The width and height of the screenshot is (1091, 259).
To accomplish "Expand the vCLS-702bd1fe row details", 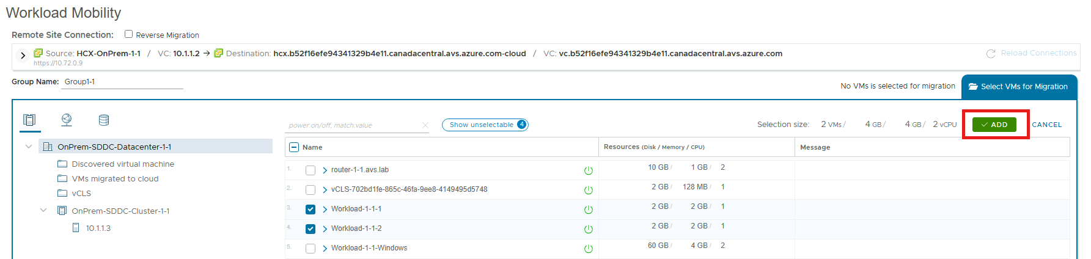I will (x=325, y=190).
